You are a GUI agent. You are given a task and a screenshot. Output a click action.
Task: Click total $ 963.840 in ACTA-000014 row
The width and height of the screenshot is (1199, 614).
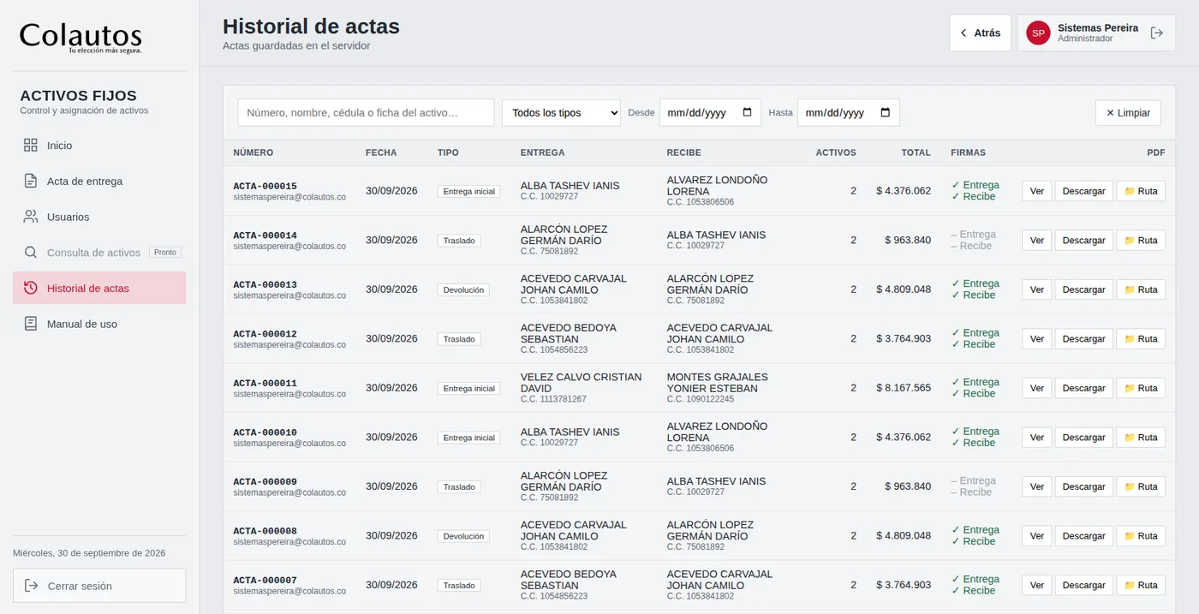pyautogui.click(x=908, y=241)
